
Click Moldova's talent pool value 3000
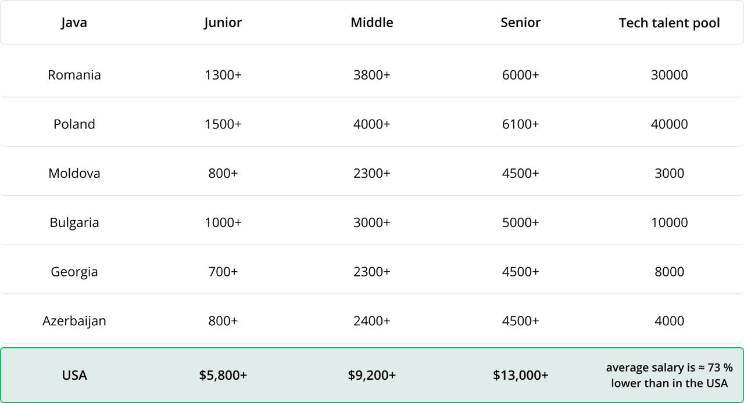[669, 173]
